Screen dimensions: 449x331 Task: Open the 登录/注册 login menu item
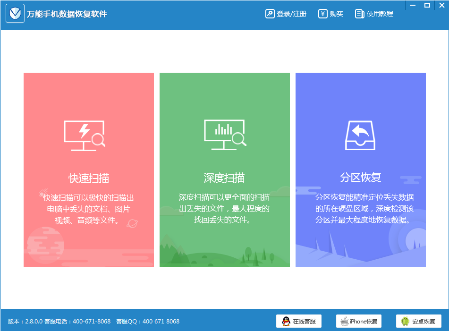(289, 14)
